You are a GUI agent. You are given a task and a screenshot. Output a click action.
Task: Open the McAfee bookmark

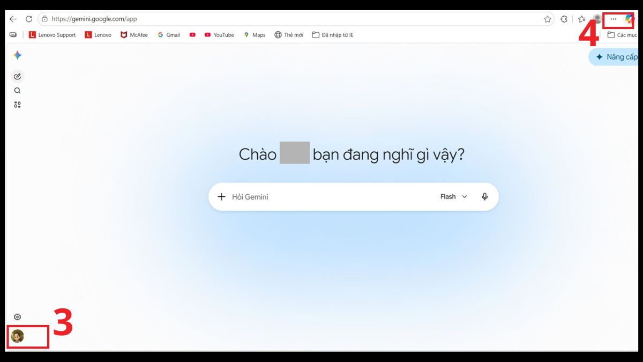click(x=134, y=35)
